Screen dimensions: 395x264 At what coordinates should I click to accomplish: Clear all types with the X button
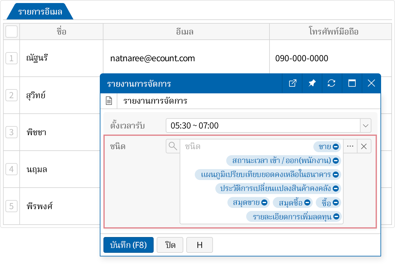click(x=364, y=146)
